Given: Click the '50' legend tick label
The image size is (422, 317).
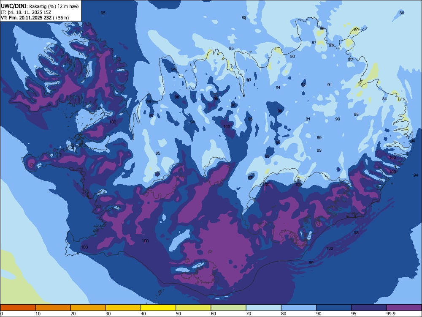Looking at the screenshot, I should pos(179,314).
